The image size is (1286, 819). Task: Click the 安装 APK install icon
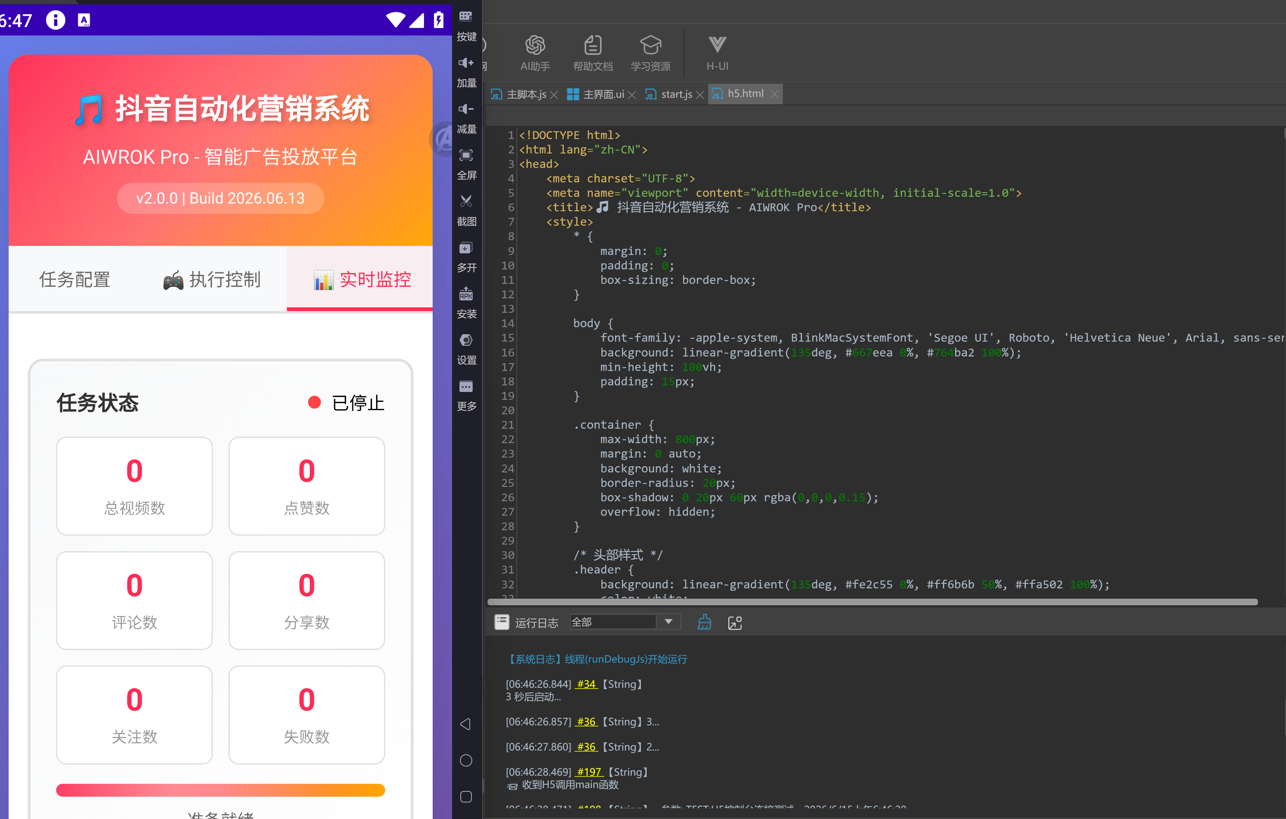(x=466, y=302)
